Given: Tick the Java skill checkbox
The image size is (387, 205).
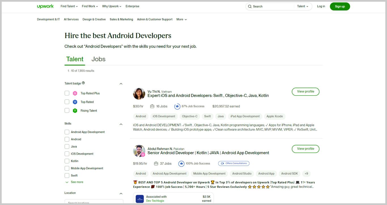Looking at the screenshot, I should 67,146.
